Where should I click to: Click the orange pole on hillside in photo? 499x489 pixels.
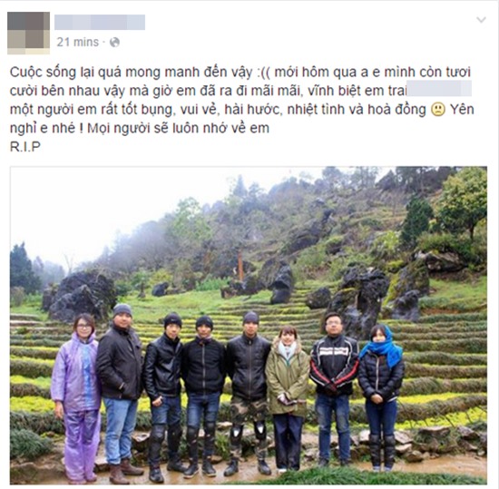pos(240,267)
